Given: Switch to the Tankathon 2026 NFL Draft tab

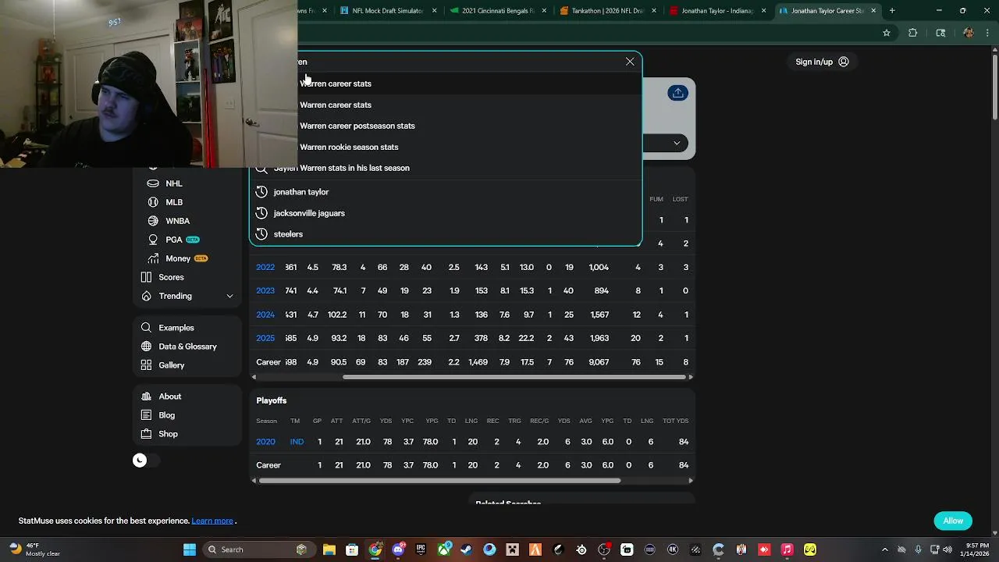Looking at the screenshot, I should pos(608,11).
